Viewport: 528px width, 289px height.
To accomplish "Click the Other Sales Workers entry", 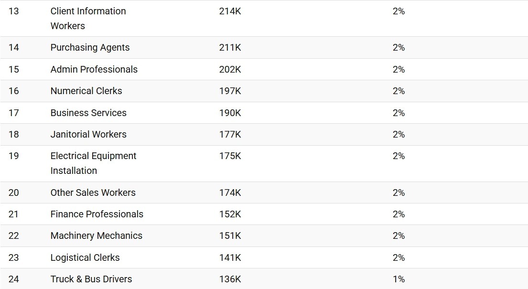I will click(x=93, y=193).
